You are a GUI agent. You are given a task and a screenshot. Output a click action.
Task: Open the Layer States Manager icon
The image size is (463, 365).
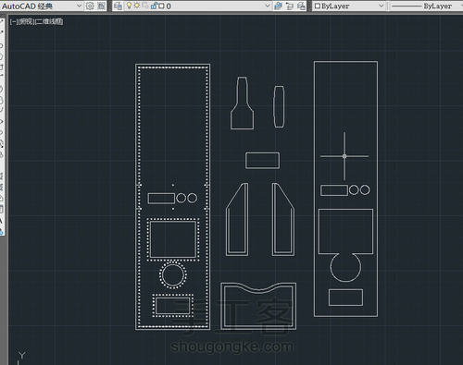(x=301, y=6)
